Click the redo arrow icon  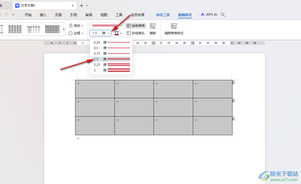pos(6,15)
